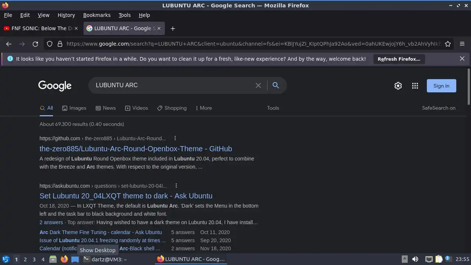Image resolution: width=471 pixels, height=265 pixels.
Task: Launch file manager from the taskbar
Action: (x=53, y=259)
